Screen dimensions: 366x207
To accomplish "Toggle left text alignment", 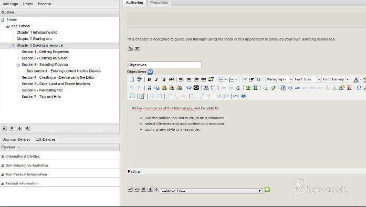I will point(181,79).
